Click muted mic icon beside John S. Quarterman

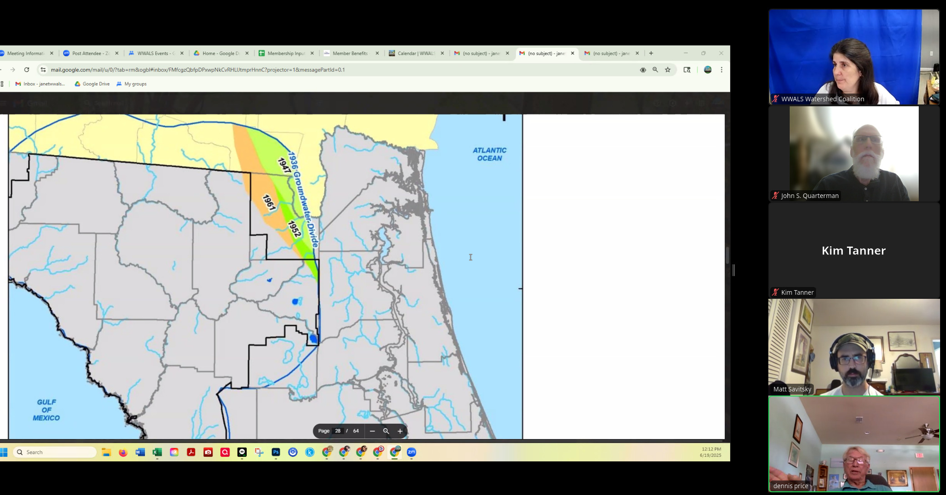tap(775, 196)
